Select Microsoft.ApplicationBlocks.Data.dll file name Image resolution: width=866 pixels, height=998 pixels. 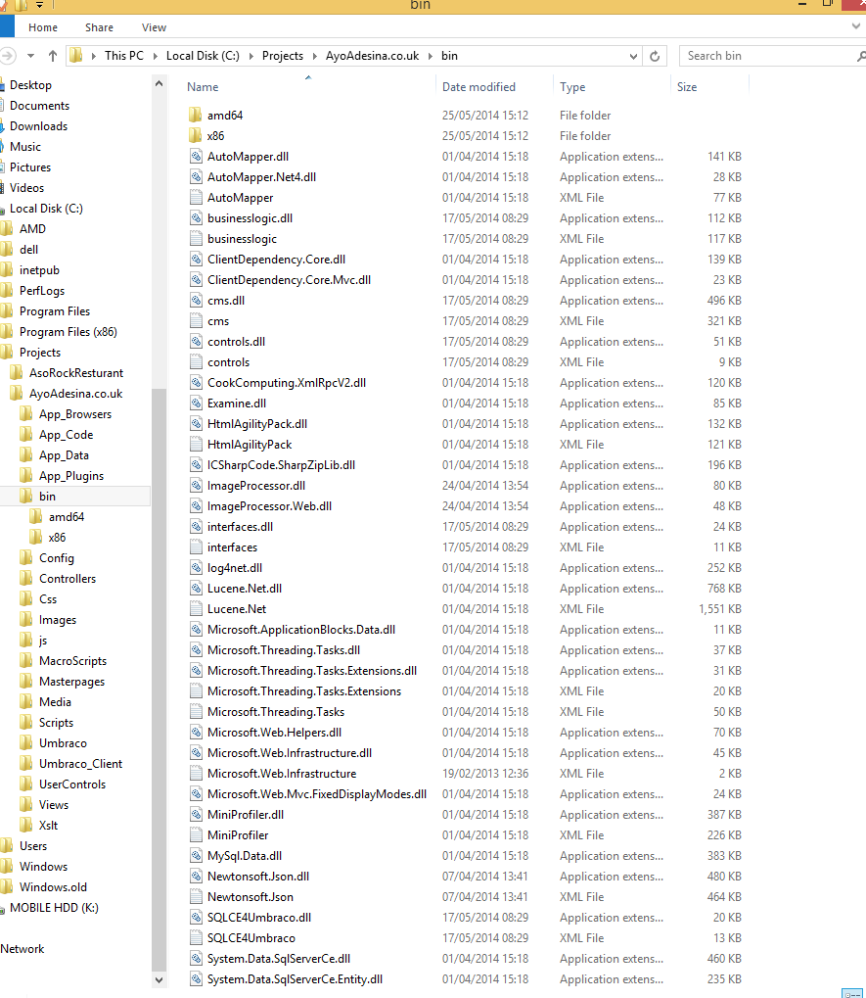tap(301, 630)
